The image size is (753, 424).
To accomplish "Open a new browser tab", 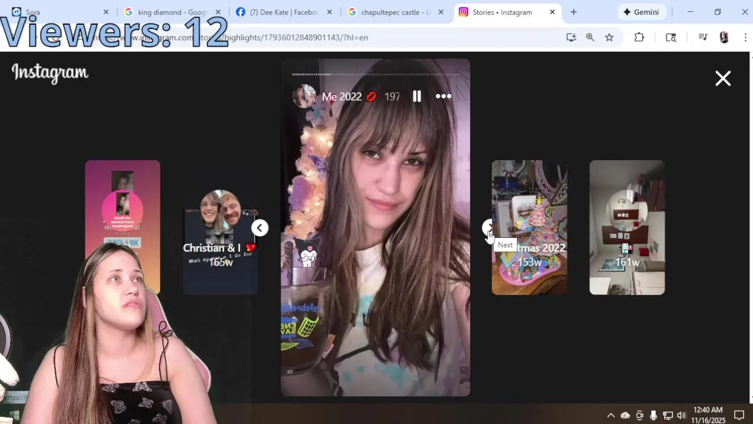I will click(574, 12).
